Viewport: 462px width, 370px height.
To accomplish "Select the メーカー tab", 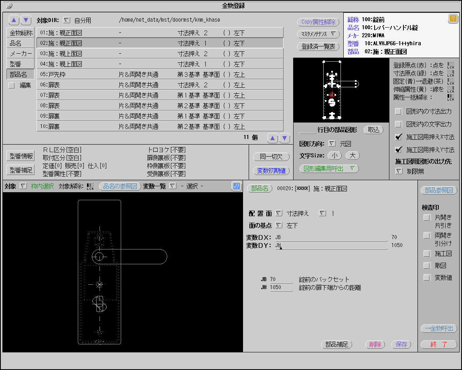I will 20,54.
